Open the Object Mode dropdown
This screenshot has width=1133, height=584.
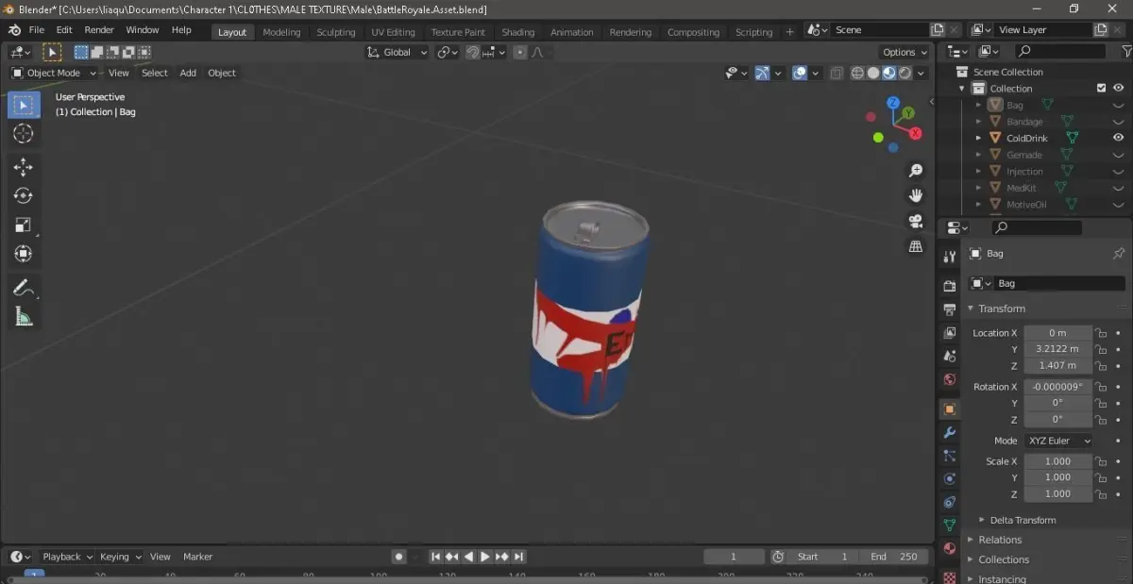[55, 73]
